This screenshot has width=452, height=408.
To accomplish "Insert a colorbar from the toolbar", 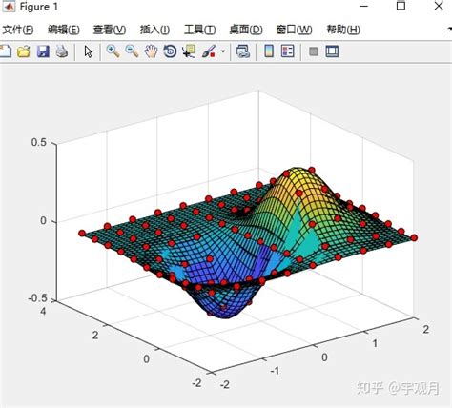I will [x=269, y=51].
